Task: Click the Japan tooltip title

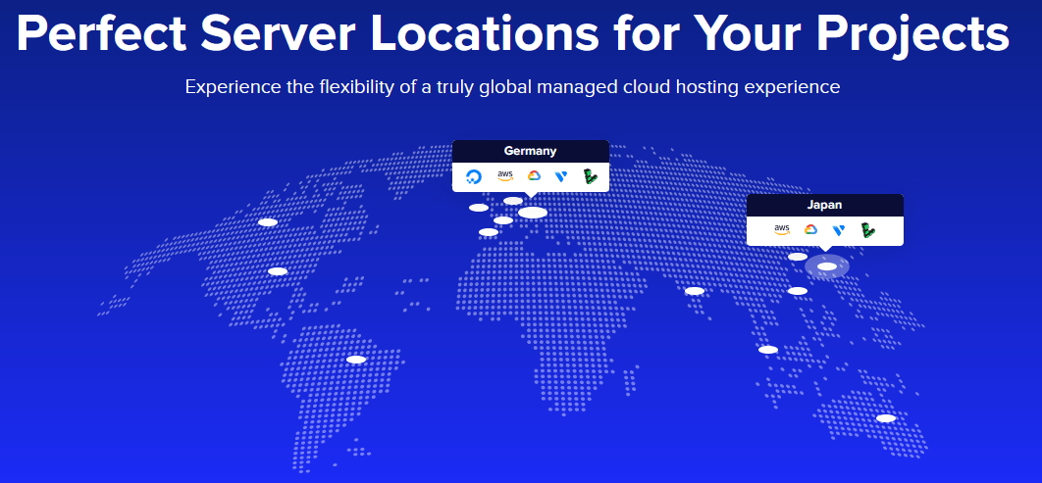Action: (x=825, y=205)
